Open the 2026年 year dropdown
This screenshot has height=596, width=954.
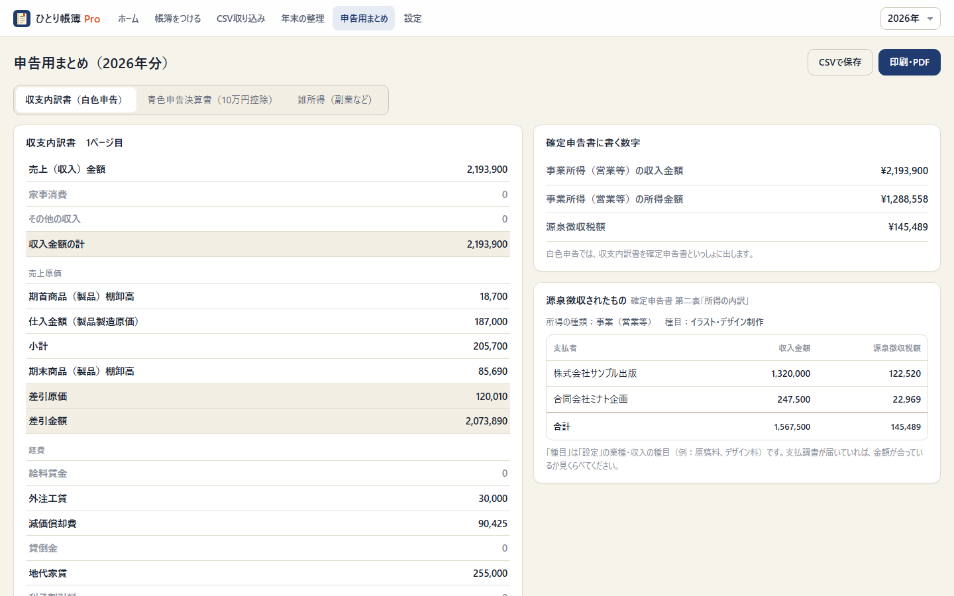tap(910, 19)
